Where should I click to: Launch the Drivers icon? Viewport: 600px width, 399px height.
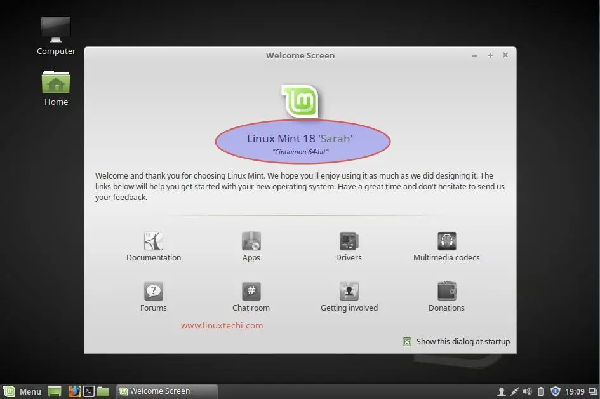(349, 241)
